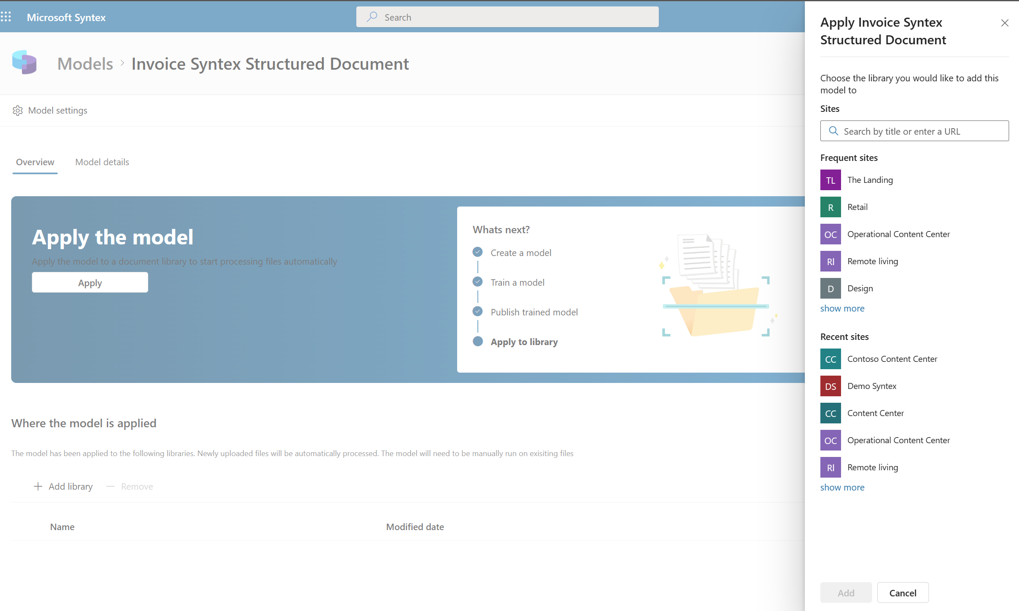Focus the Search by title or URL field

point(914,131)
